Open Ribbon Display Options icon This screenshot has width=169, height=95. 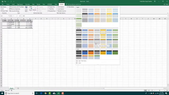155,1
